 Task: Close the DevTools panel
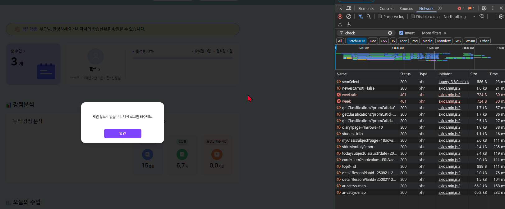pos(501,8)
